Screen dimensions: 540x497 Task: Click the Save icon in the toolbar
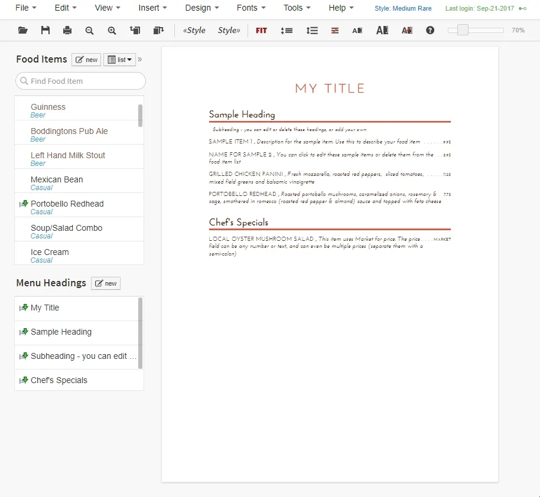pos(45,30)
